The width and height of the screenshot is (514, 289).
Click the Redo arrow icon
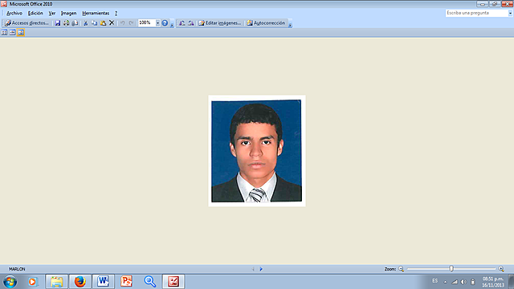pos(131,23)
